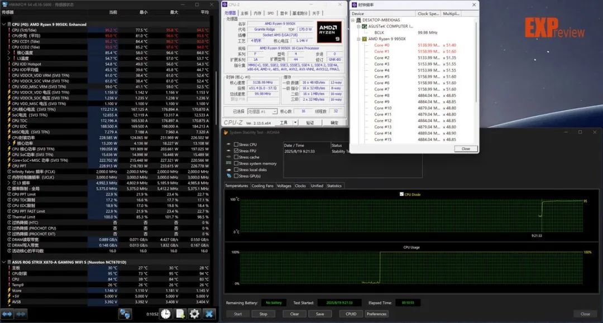Click HWiNFO expand-columns arrows icon
603x323 pixels.
(7, 314)
